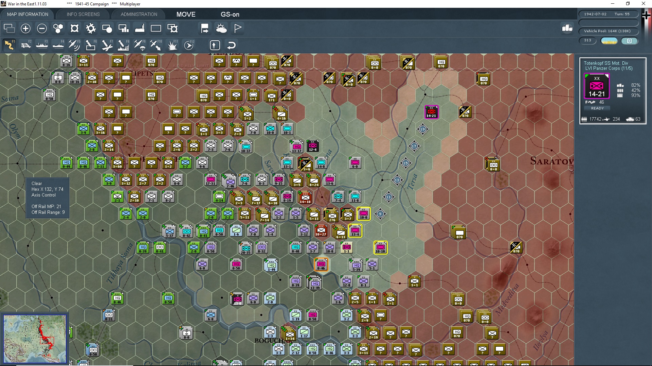
Task: Click the German cross flag emblem
Action: (x=646, y=16)
